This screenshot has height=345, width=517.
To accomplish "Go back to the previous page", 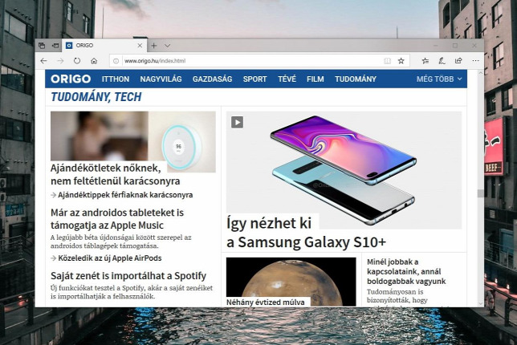I will tap(43, 61).
